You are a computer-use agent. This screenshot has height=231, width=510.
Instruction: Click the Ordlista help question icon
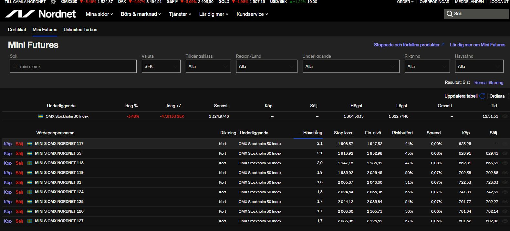tap(507, 96)
